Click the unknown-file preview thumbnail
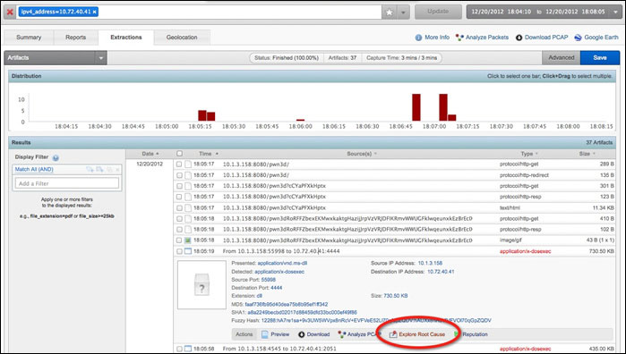 (x=202, y=284)
